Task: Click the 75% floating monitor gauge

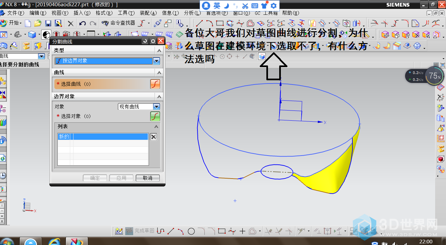Action: point(435,76)
